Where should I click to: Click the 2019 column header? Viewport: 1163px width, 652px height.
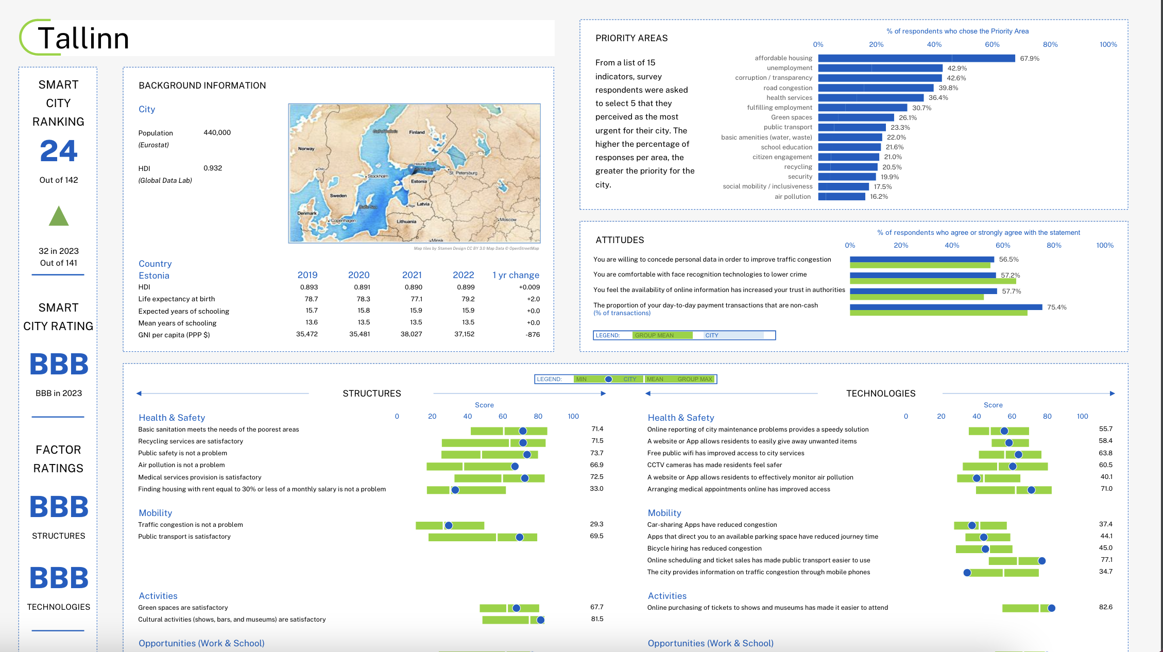coord(307,275)
